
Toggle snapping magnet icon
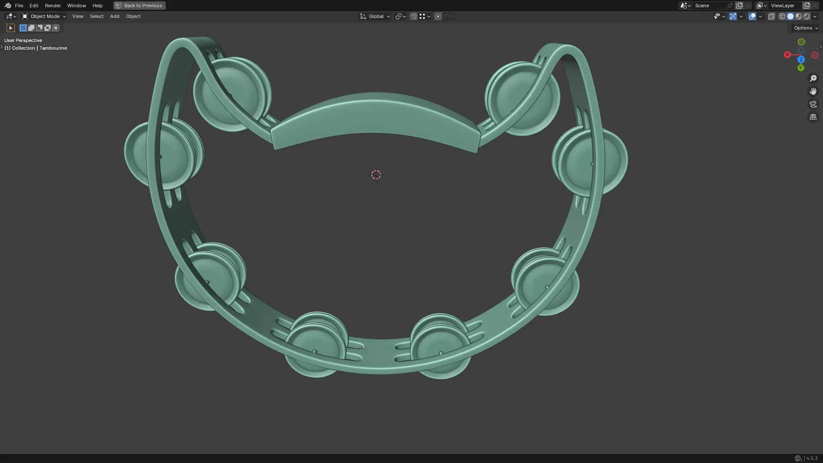click(x=414, y=16)
